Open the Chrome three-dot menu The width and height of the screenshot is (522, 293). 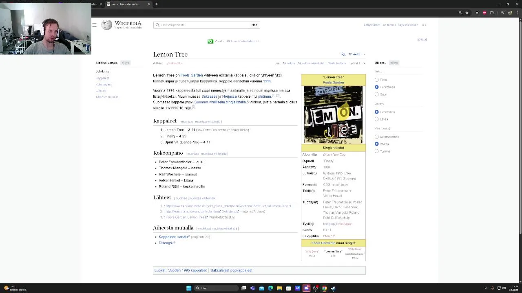coord(517,13)
